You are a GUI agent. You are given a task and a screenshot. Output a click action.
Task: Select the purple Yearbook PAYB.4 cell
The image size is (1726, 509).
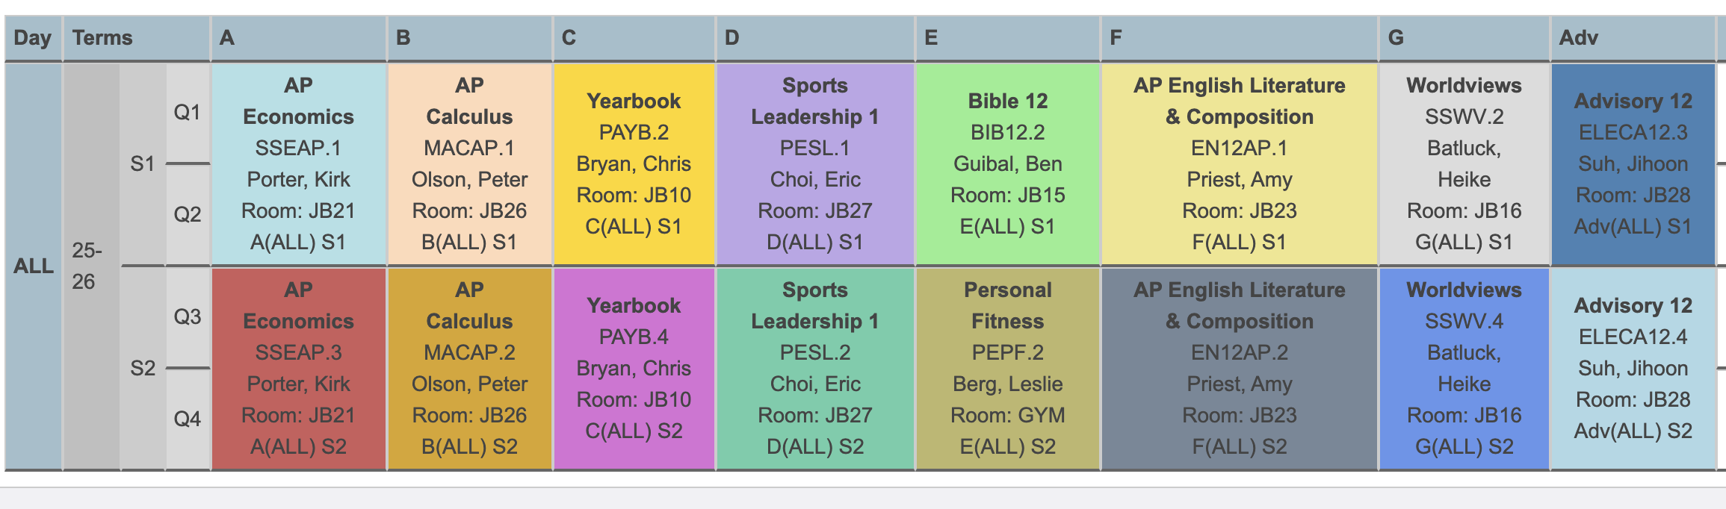(x=634, y=368)
